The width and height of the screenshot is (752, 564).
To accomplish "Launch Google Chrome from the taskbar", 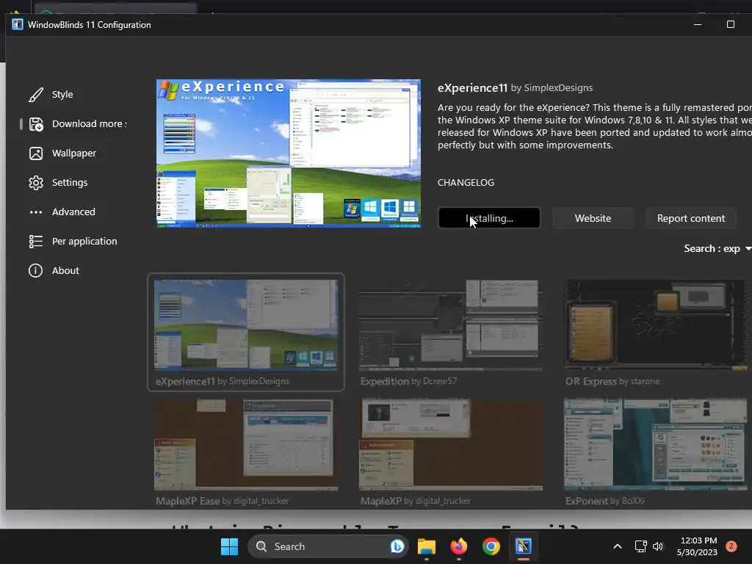I will [x=491, y=546].
